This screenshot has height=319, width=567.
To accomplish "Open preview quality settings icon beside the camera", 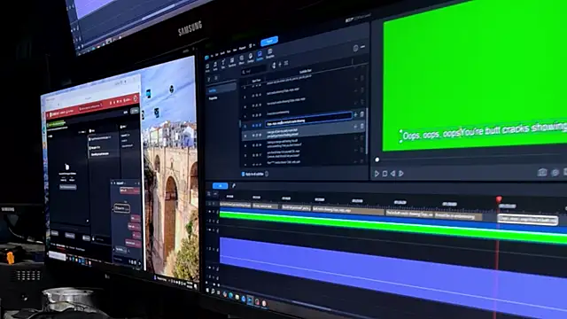I will point(555,173).
